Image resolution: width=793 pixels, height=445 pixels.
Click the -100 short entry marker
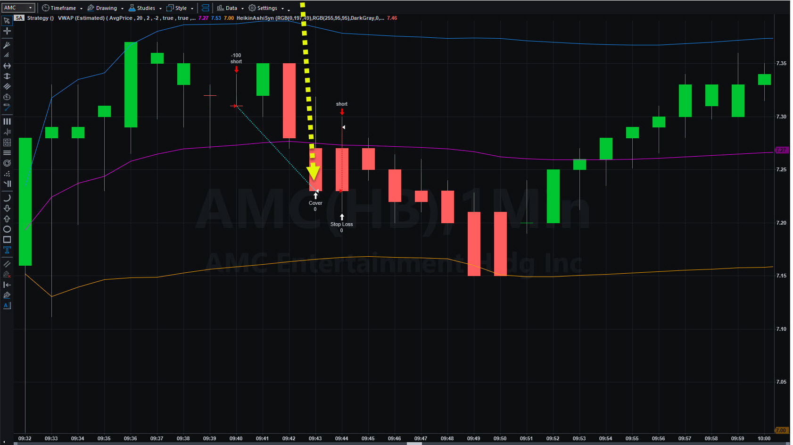point(236,62)
